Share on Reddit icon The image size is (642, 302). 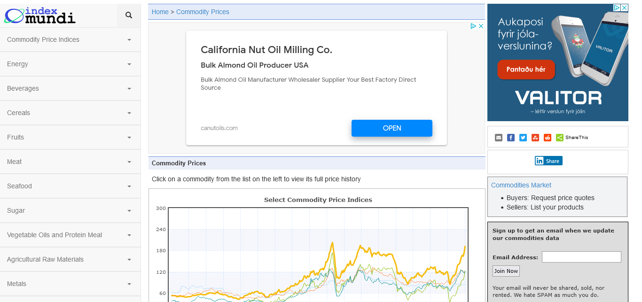click(x=548, y=138)
